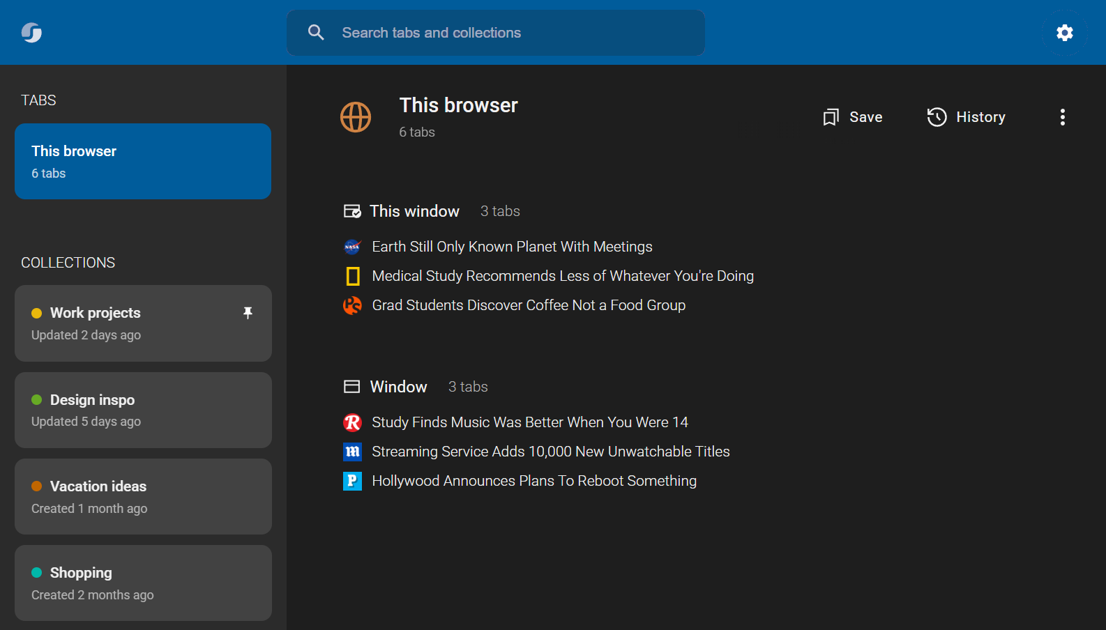1106x630 pixels.
Task: Open Hollywood Announces Plans To Reboot tab
Action: (x=534, y=481)
